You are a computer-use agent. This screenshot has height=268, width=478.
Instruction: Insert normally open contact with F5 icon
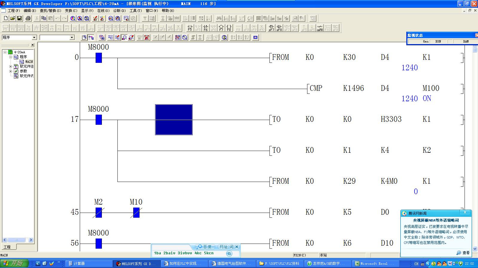[190, 28]
